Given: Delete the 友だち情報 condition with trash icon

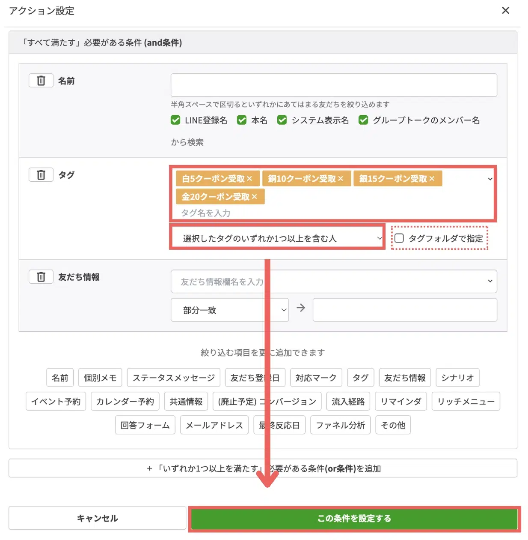Looking at the screenshot, I should (41, 277).
